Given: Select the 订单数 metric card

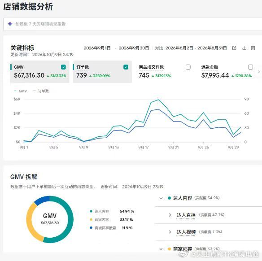Looking at the screenshot, I should (102, 72).
